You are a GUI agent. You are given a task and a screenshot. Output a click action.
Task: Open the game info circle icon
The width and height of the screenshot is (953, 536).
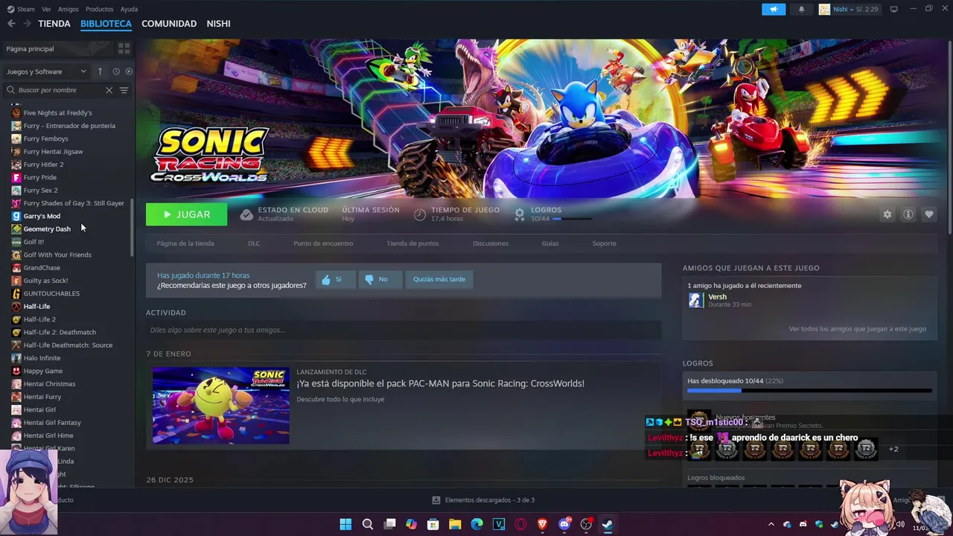click(908, 214)
